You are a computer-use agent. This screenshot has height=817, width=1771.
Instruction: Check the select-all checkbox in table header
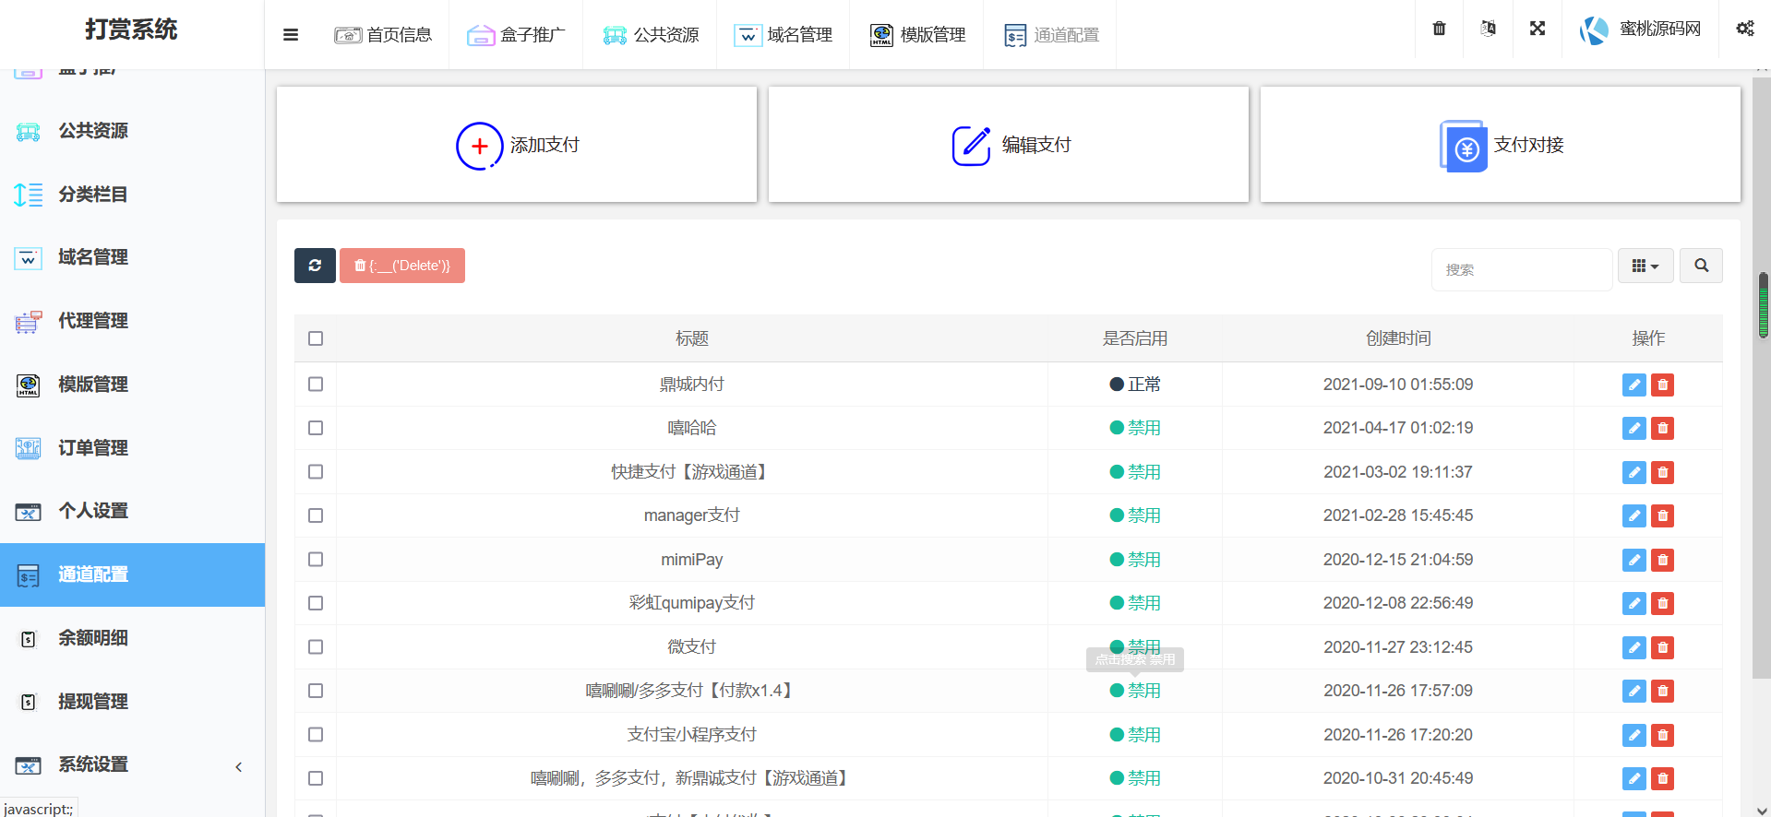(316, 338)
